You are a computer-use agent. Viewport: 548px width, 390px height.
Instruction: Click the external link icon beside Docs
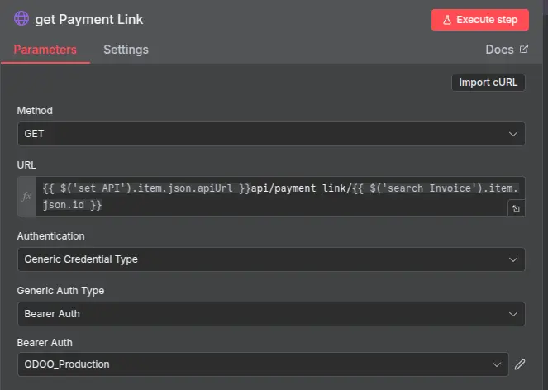point(523,50)
